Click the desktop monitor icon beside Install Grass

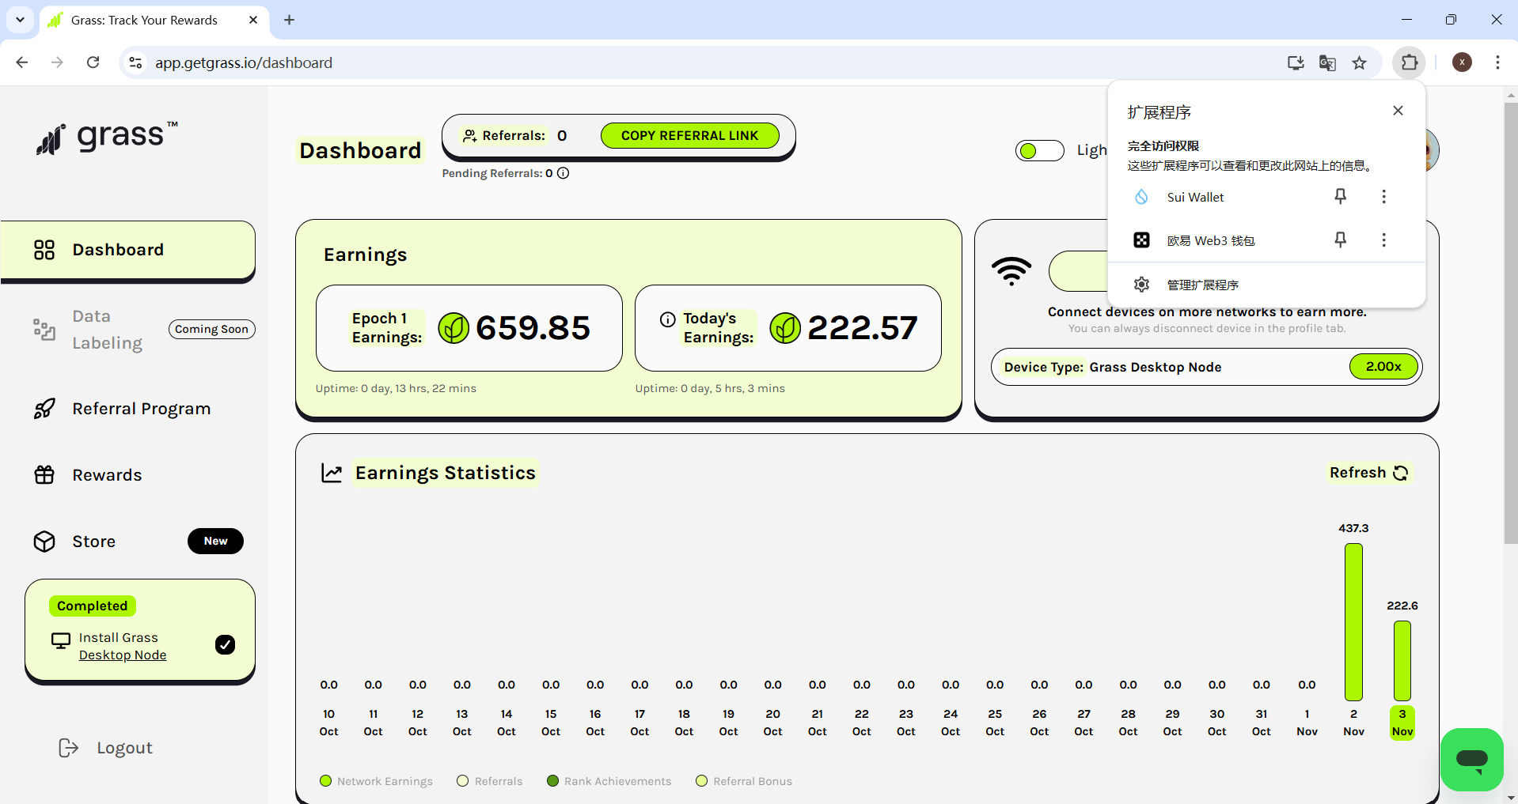point(61,640)
